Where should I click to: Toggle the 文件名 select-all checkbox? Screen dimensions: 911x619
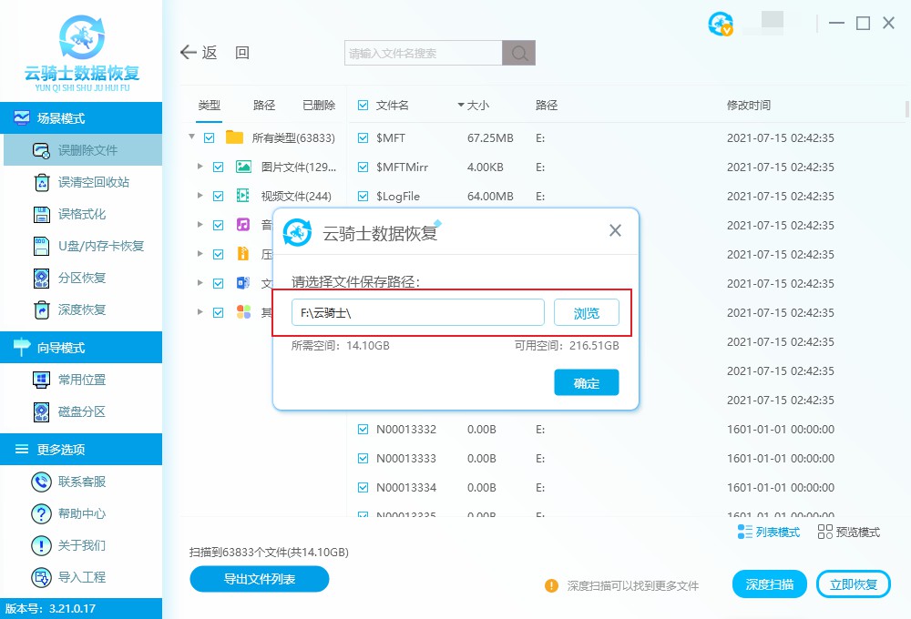point(363,105)
